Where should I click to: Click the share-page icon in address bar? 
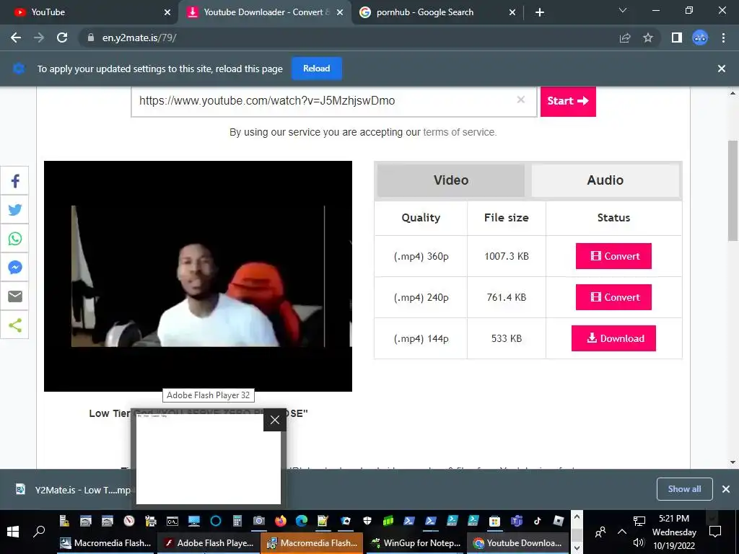point(625,38)
